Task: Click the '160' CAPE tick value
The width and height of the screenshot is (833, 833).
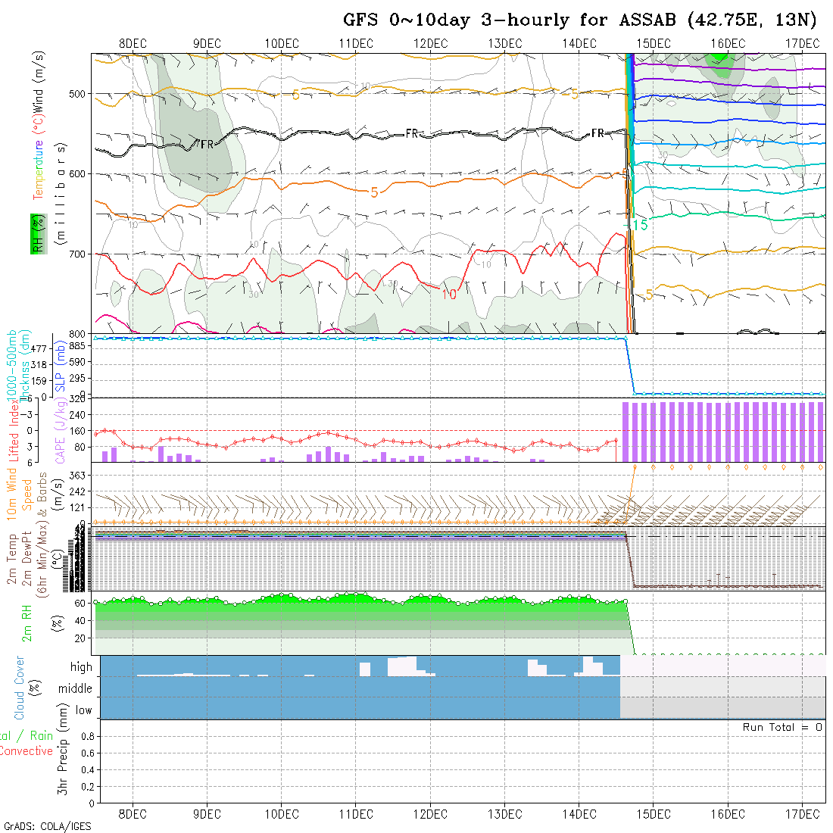Action: [77, 431]
